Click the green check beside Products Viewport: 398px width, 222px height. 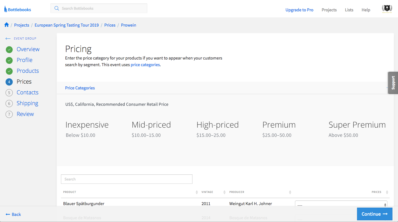pos(9,71)
